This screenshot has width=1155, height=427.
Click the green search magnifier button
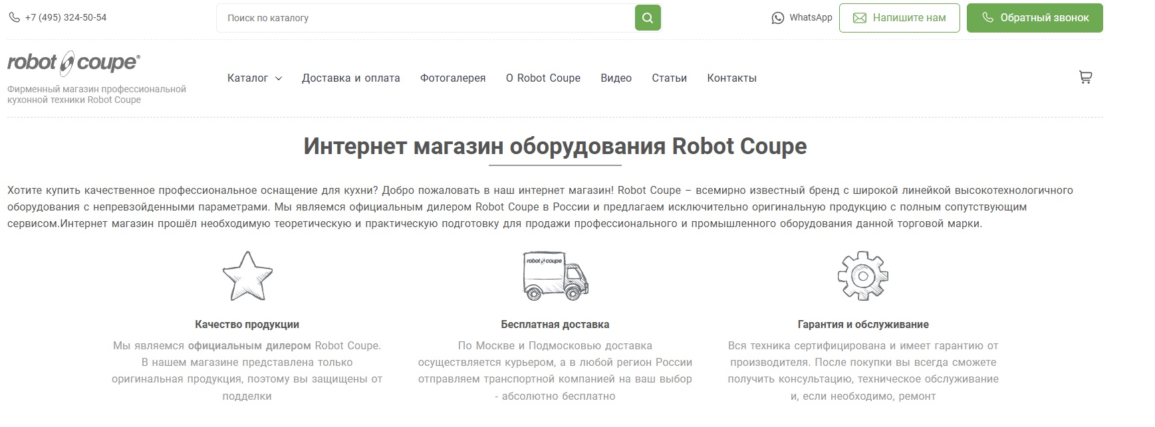point(648,18)
